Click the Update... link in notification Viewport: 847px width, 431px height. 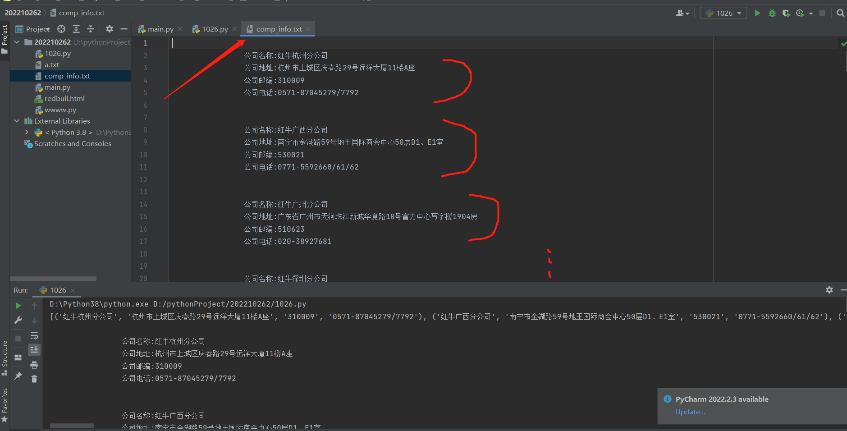coord(690,412)
